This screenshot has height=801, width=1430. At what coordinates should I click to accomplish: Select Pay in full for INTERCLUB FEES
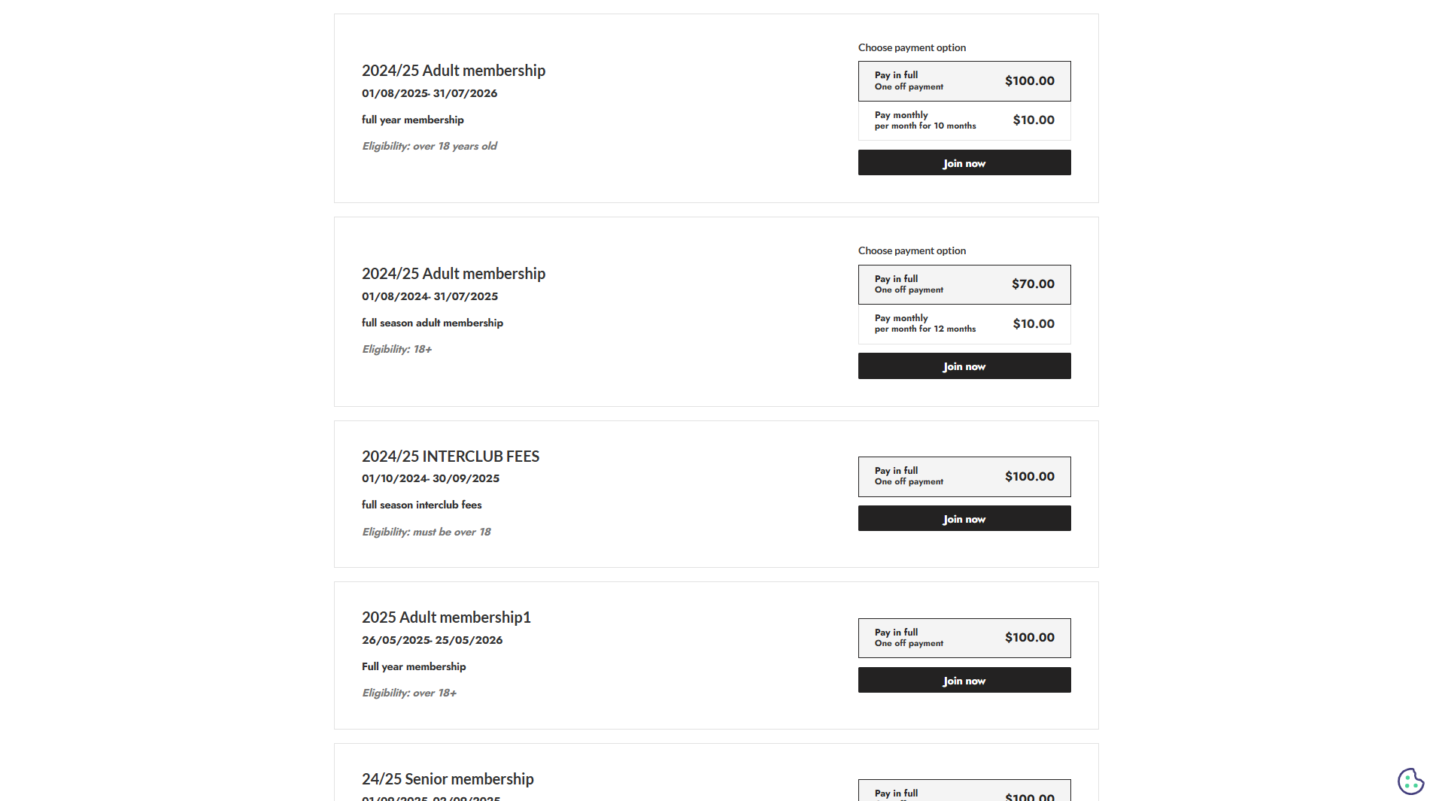point(964,476)
